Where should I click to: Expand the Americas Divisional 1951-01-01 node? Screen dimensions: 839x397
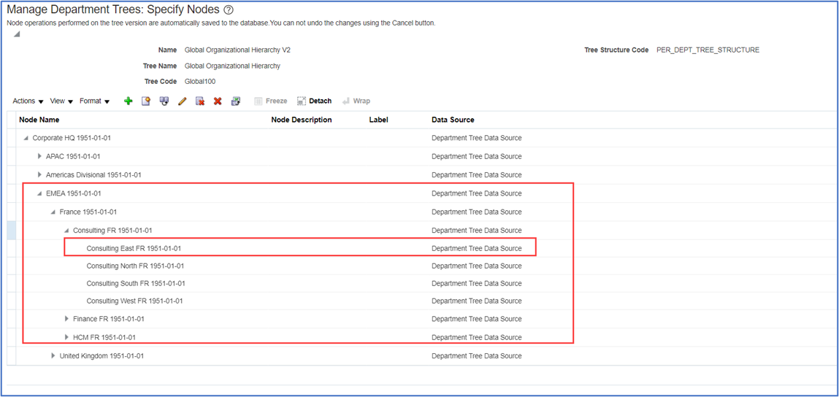[39, 175]
